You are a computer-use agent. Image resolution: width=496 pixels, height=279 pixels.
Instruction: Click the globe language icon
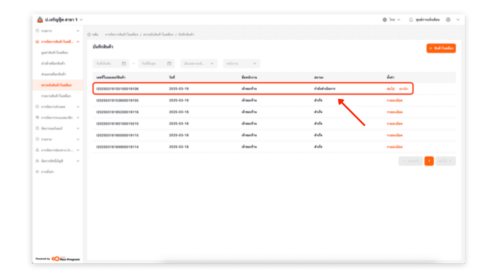[x=385, y=20]
